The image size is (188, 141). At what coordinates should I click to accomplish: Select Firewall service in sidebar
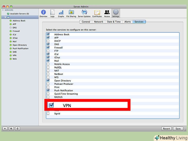(x=16, y=31)
